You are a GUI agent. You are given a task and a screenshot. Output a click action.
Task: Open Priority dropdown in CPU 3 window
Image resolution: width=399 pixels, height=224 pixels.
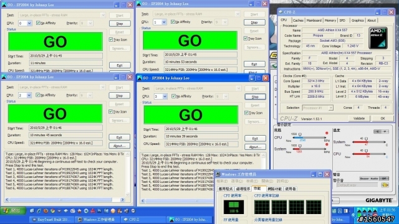(222, 96)
